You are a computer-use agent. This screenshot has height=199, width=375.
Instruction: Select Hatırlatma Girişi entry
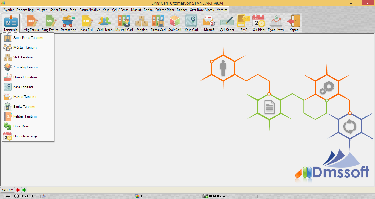tap(28, 136)
